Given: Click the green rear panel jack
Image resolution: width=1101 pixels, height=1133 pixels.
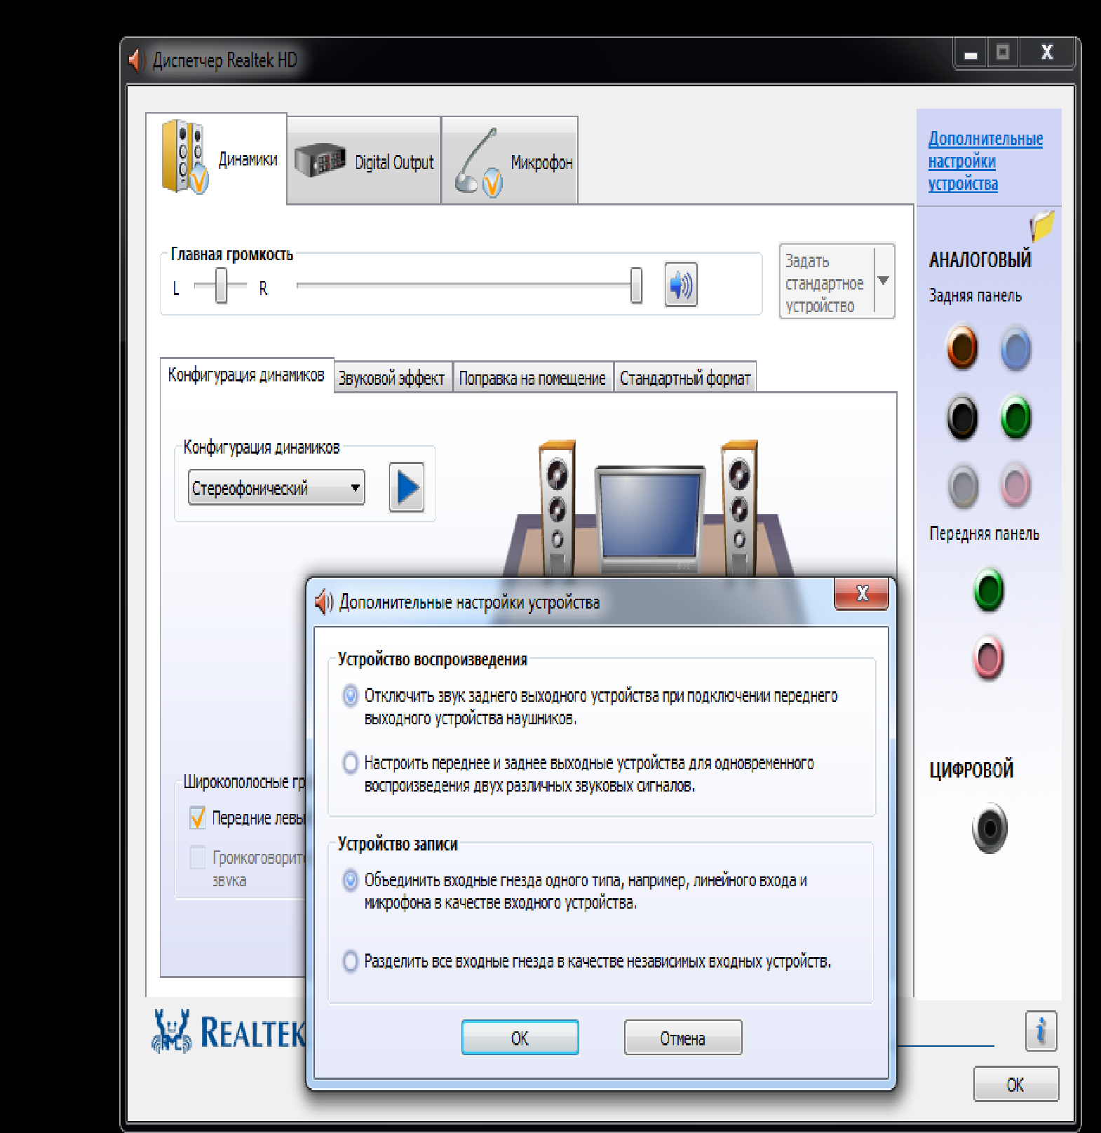Looking at the screenshot, I should [x=1015, y=418].
